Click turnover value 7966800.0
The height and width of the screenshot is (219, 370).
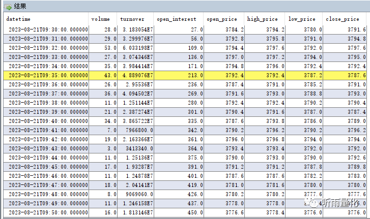pyautogui.click(x=135, y=130)
